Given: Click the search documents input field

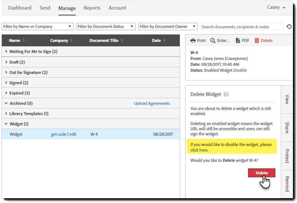Looking at the screenshot, I should pyautogui.click(x=242, y=27).
